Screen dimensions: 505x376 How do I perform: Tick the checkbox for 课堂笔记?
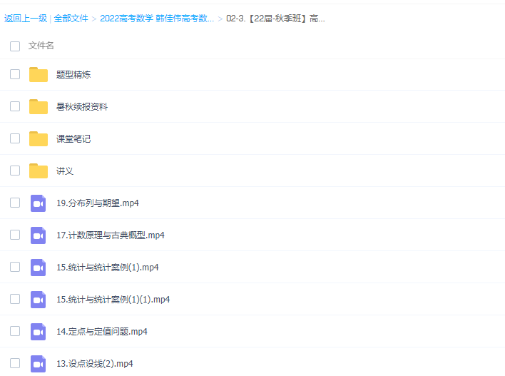(x=15, y=138)
